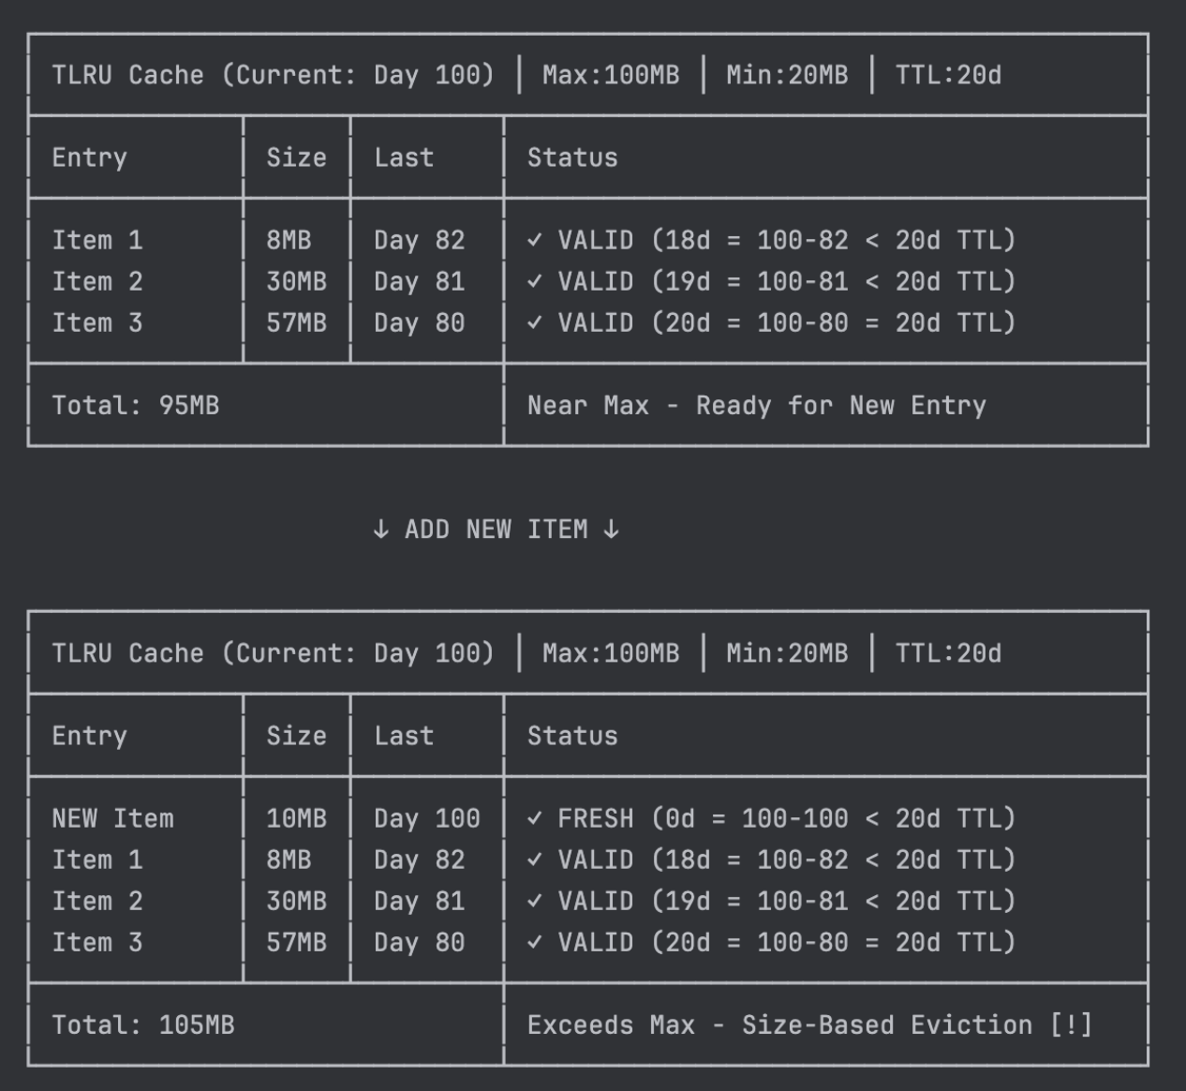The image size is (1186, 1091).
Task: Click the Entry column header in the 105MB table
Action: (89, 736)
